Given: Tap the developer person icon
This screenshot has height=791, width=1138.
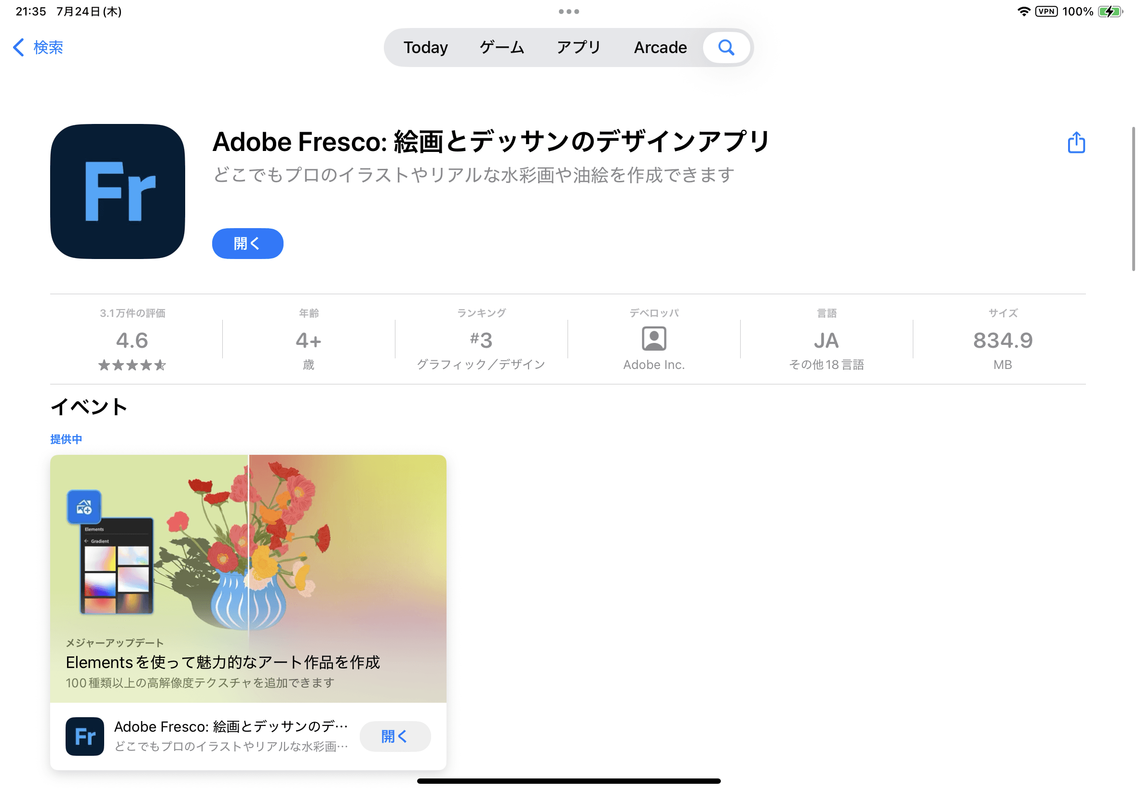Looking at the screenshot, I should 653,339.
